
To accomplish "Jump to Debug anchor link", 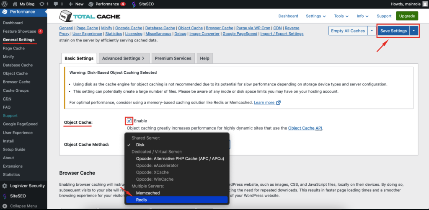I will click(181, 34).
